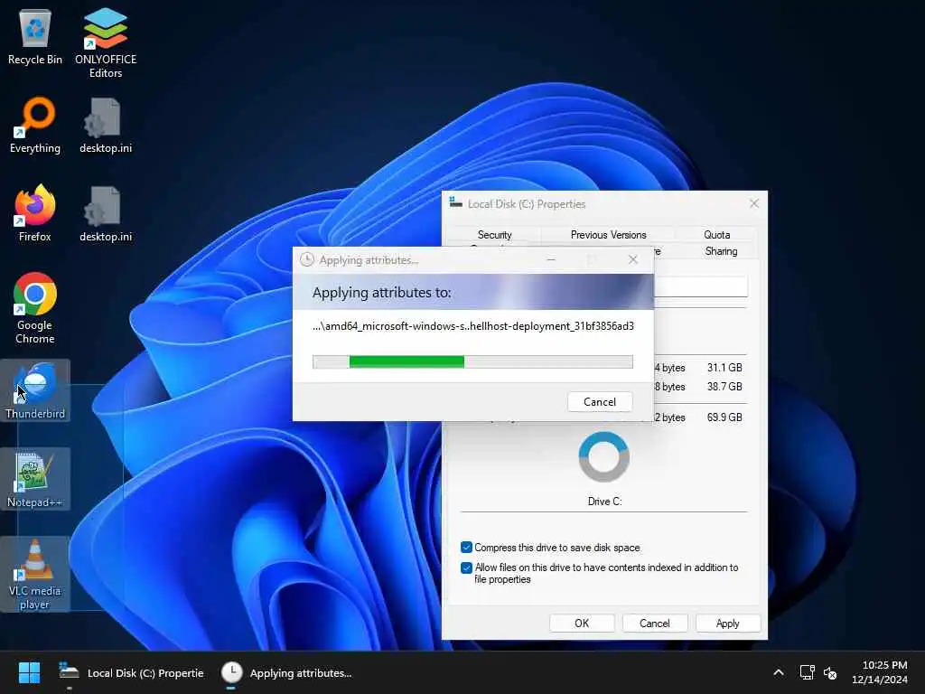Uncheck Compress this drive to save disk space

pos(466,547)
